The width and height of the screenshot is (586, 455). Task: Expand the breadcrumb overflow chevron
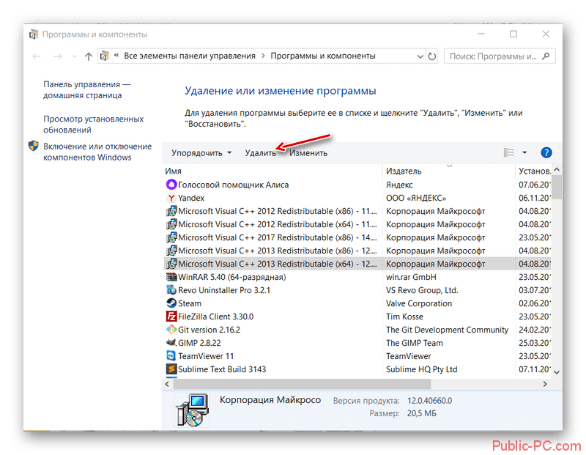[x=116, y=56]
